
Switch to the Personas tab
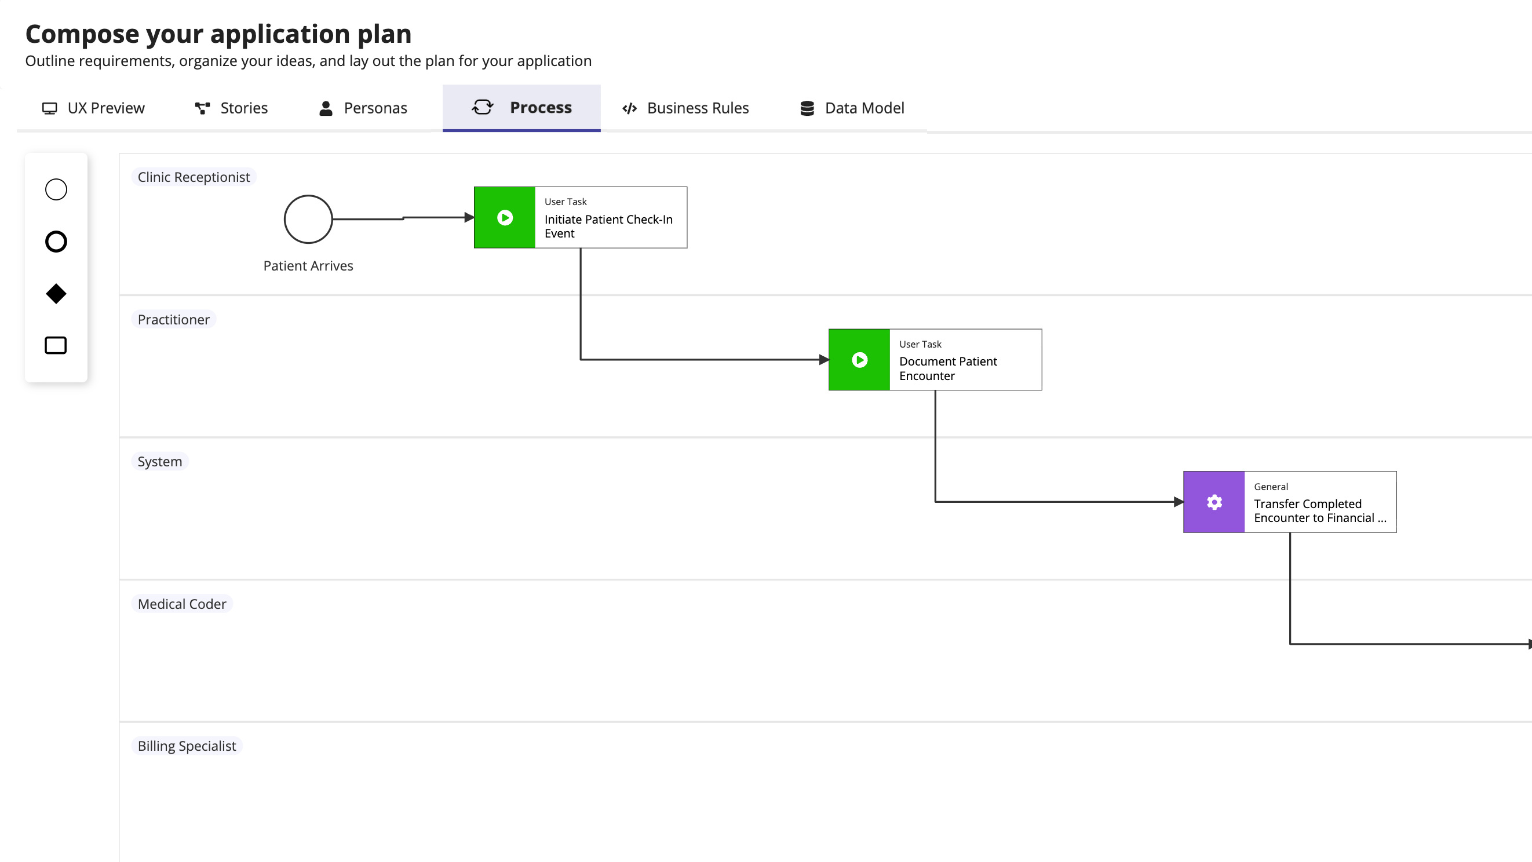[x=363, y=108]
